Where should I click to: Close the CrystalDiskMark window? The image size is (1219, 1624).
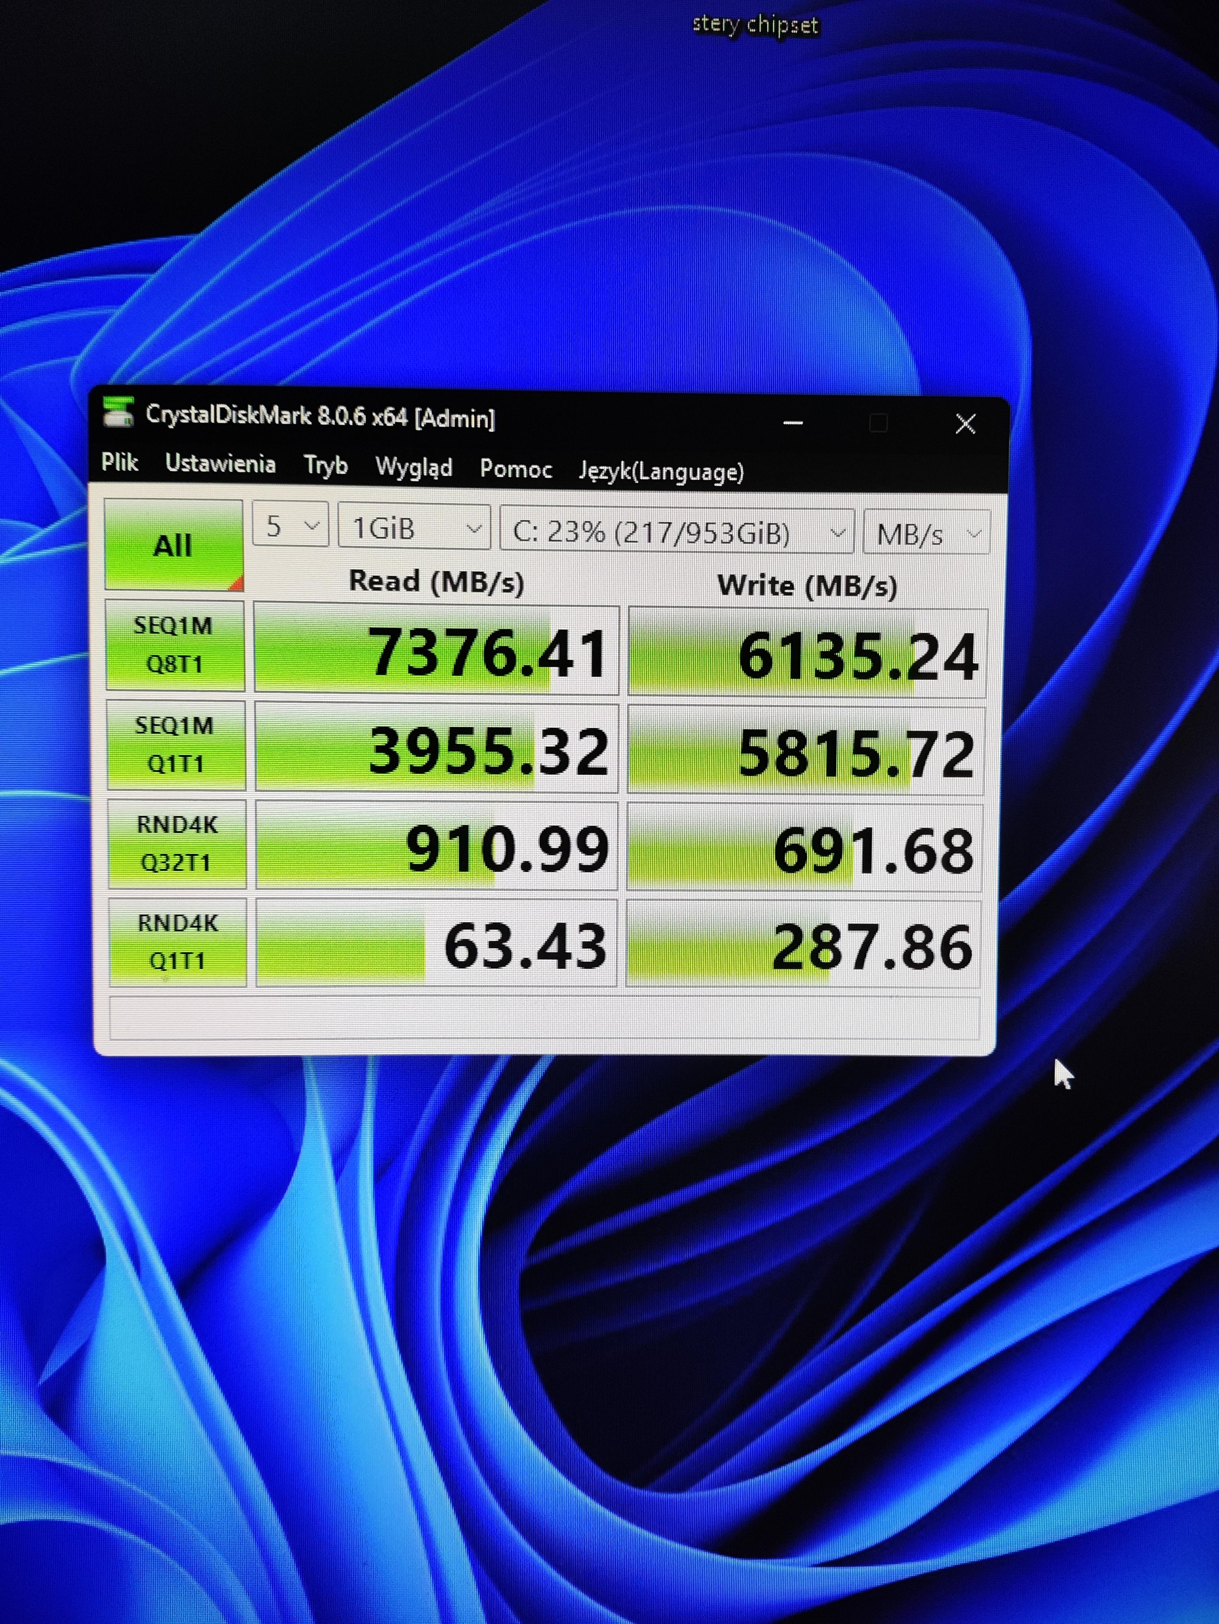[x=965, y=424]
